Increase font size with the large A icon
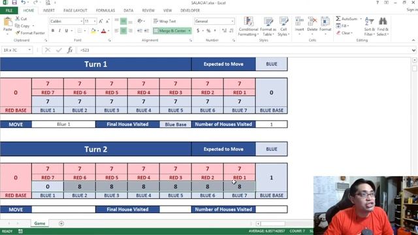The width and height of the screenshot is (418, 235). point(101,21)
